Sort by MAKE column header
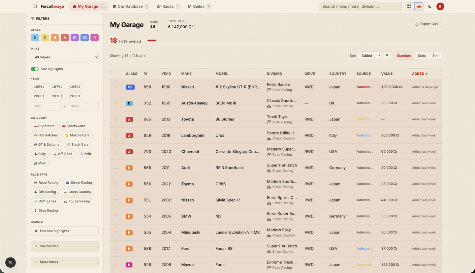 pos(186,74)
